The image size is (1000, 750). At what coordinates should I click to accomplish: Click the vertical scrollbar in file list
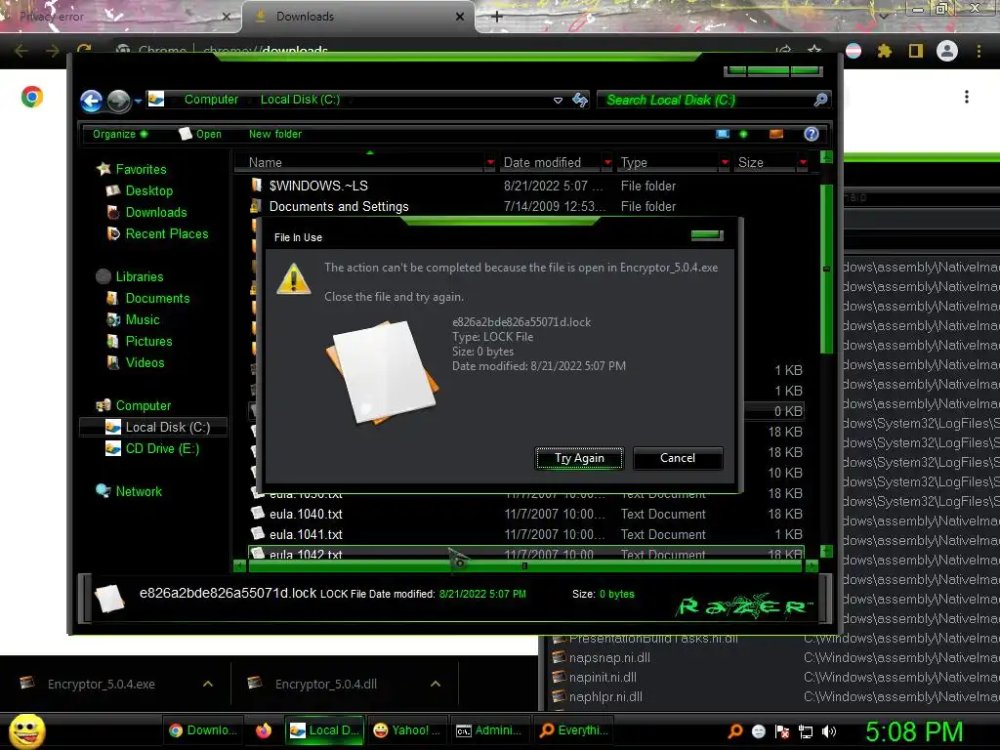826,268
